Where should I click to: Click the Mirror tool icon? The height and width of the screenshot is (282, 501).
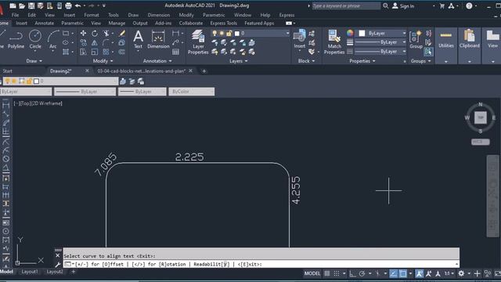[x=95, y=42]
